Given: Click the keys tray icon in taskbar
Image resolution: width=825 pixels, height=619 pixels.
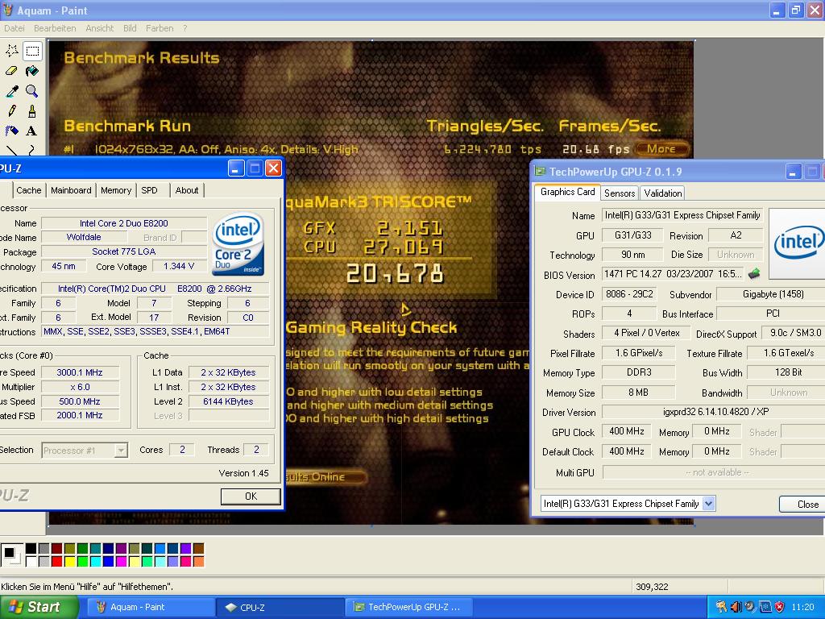Looking at the screenshot, I should pyautogui.click(x=721, y=607).
